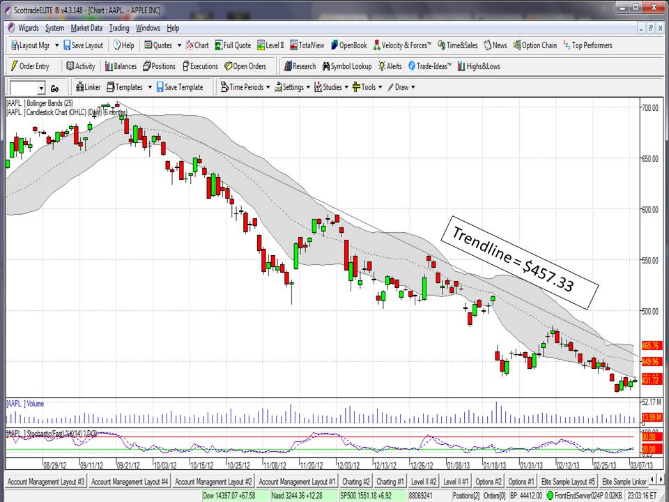Viewport: 669px width, 502px height.
Task: Open the Chart tool
Action: (x=197, y=45)
